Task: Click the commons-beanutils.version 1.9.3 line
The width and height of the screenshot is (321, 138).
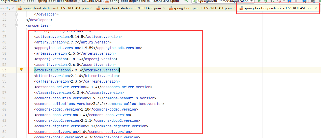Action: (x=95, y=98)
